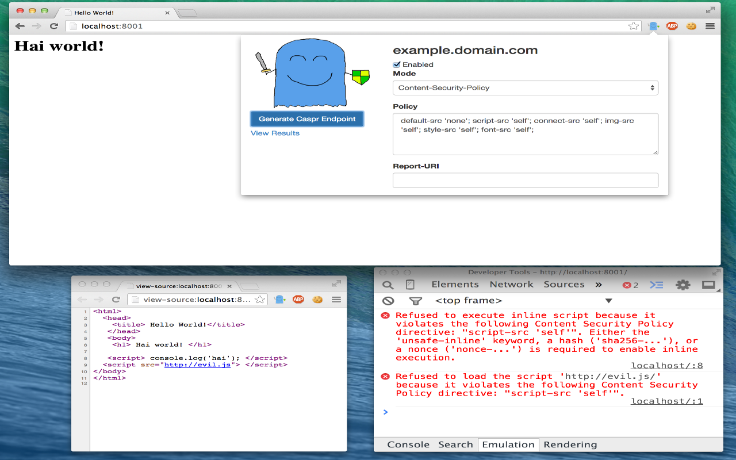
Task: Select the Emulation drawer tab
Action: pyautogui.click(x=508, y=444)
